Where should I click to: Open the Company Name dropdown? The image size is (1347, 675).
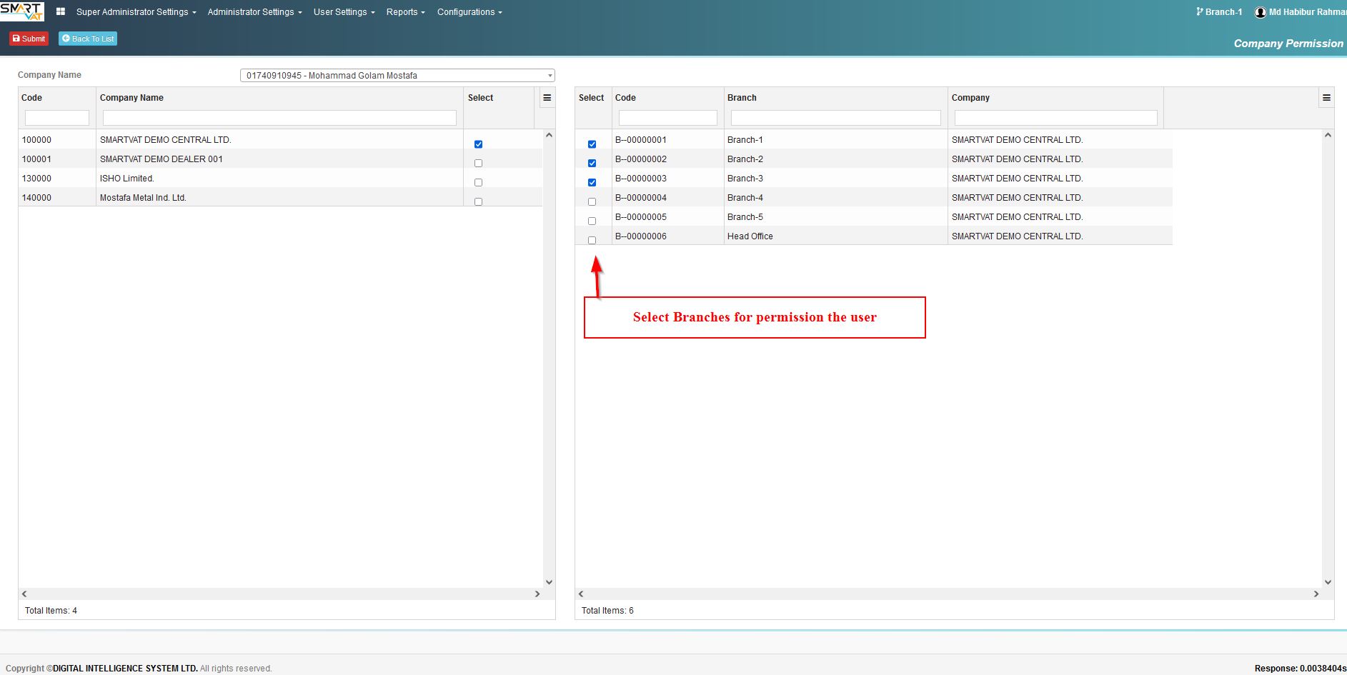click(x=397, y=75)
